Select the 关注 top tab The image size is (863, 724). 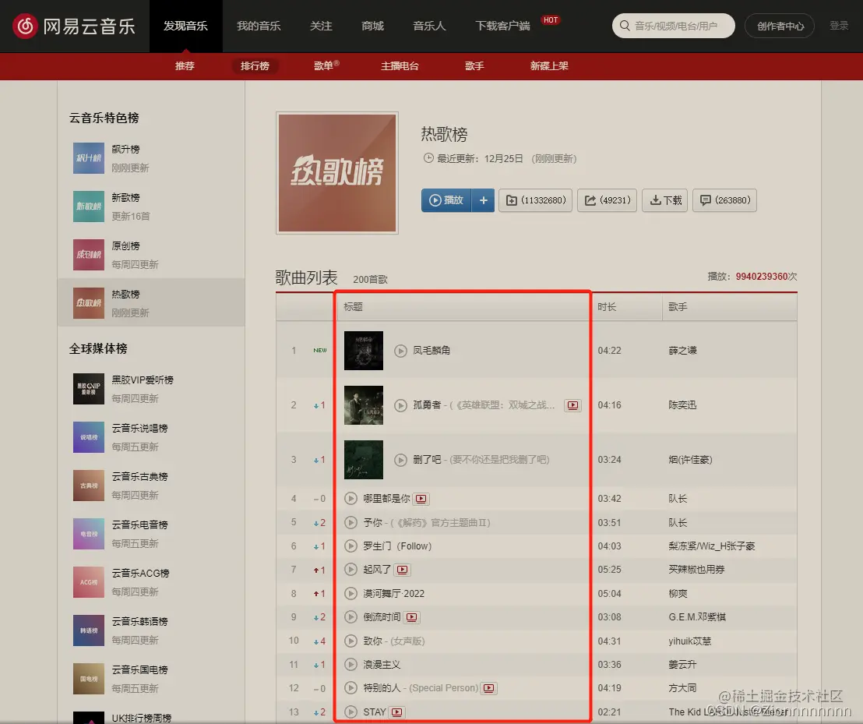point(321,26)
